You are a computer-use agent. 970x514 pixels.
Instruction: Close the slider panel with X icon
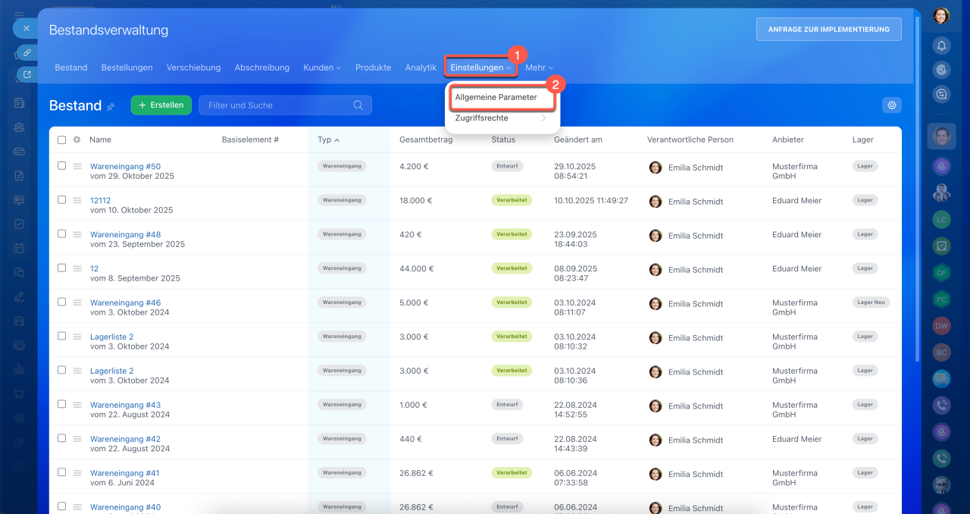click(x=26, y=28)
